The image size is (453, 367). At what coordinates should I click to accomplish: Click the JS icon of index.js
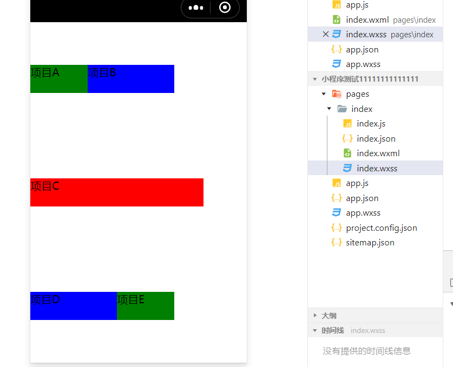point(347,124)
